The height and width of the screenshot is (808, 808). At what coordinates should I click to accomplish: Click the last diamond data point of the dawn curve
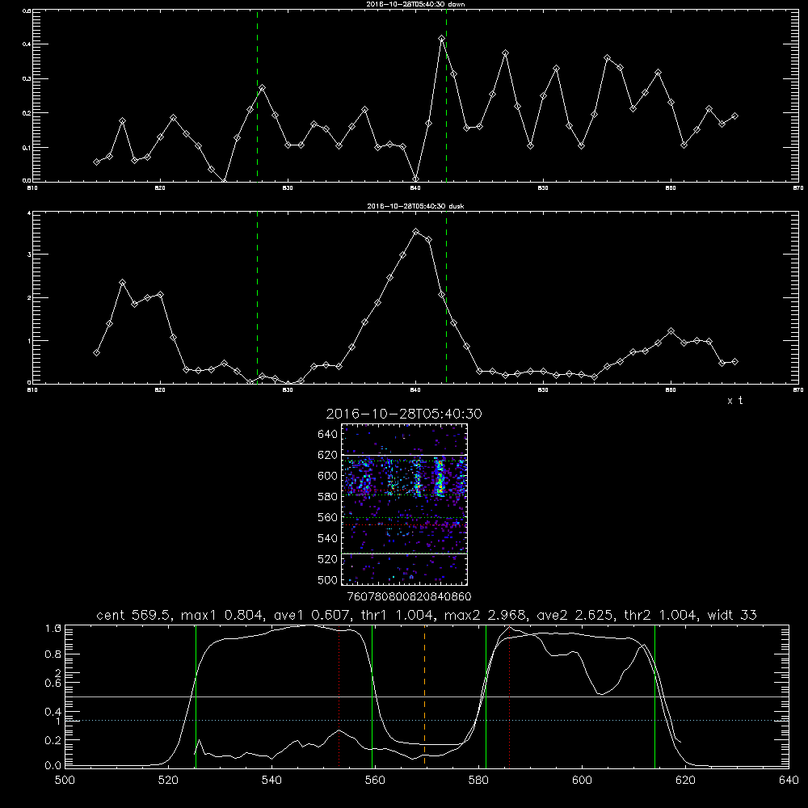pyautogui.click(x=734, y=116)
